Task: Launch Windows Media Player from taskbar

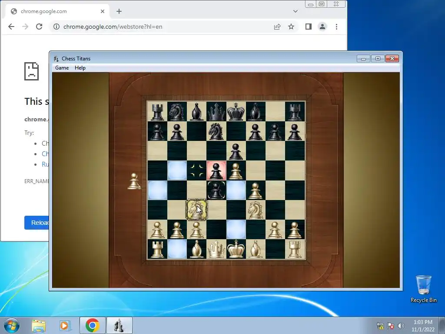Action: tap(65, 325)
